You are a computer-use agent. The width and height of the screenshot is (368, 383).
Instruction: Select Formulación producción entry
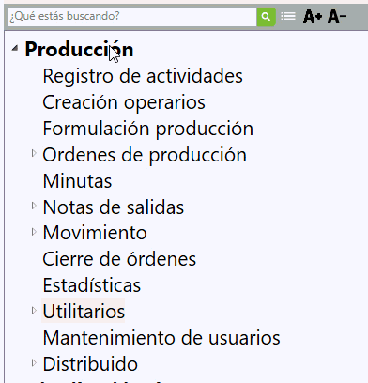[148, 129]
